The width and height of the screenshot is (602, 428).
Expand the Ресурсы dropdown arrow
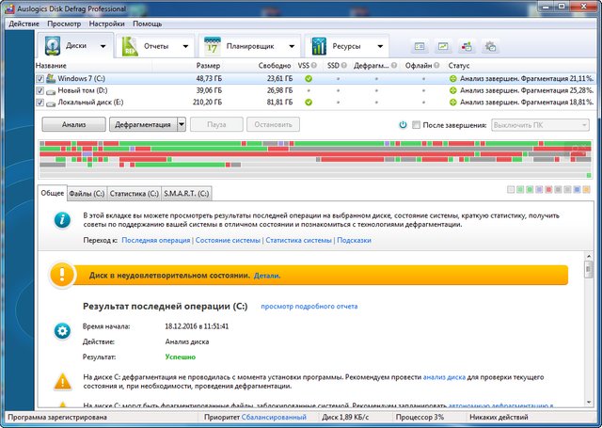coord(379,46)
